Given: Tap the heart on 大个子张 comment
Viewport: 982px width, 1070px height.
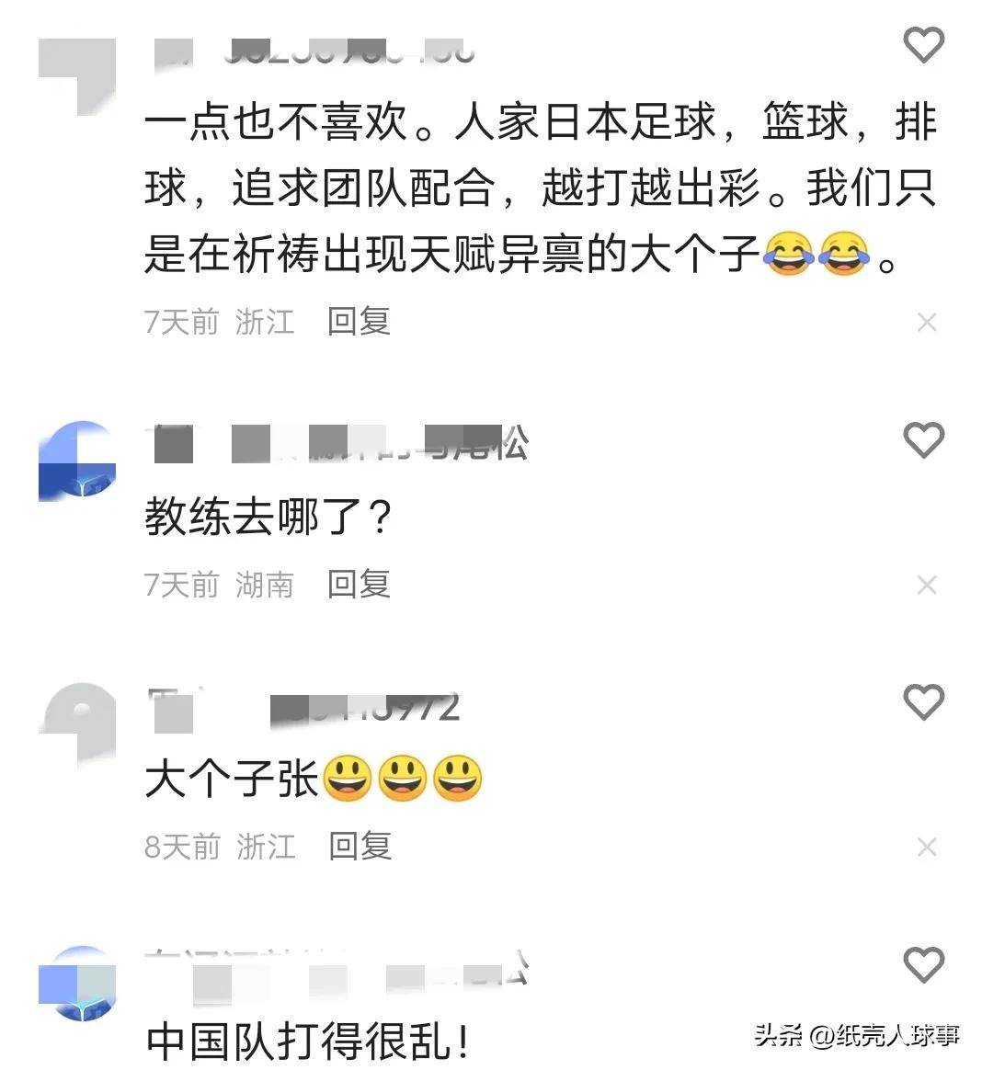Looking at the screenshot, I should pyautogui.click(x=923, y=701).
